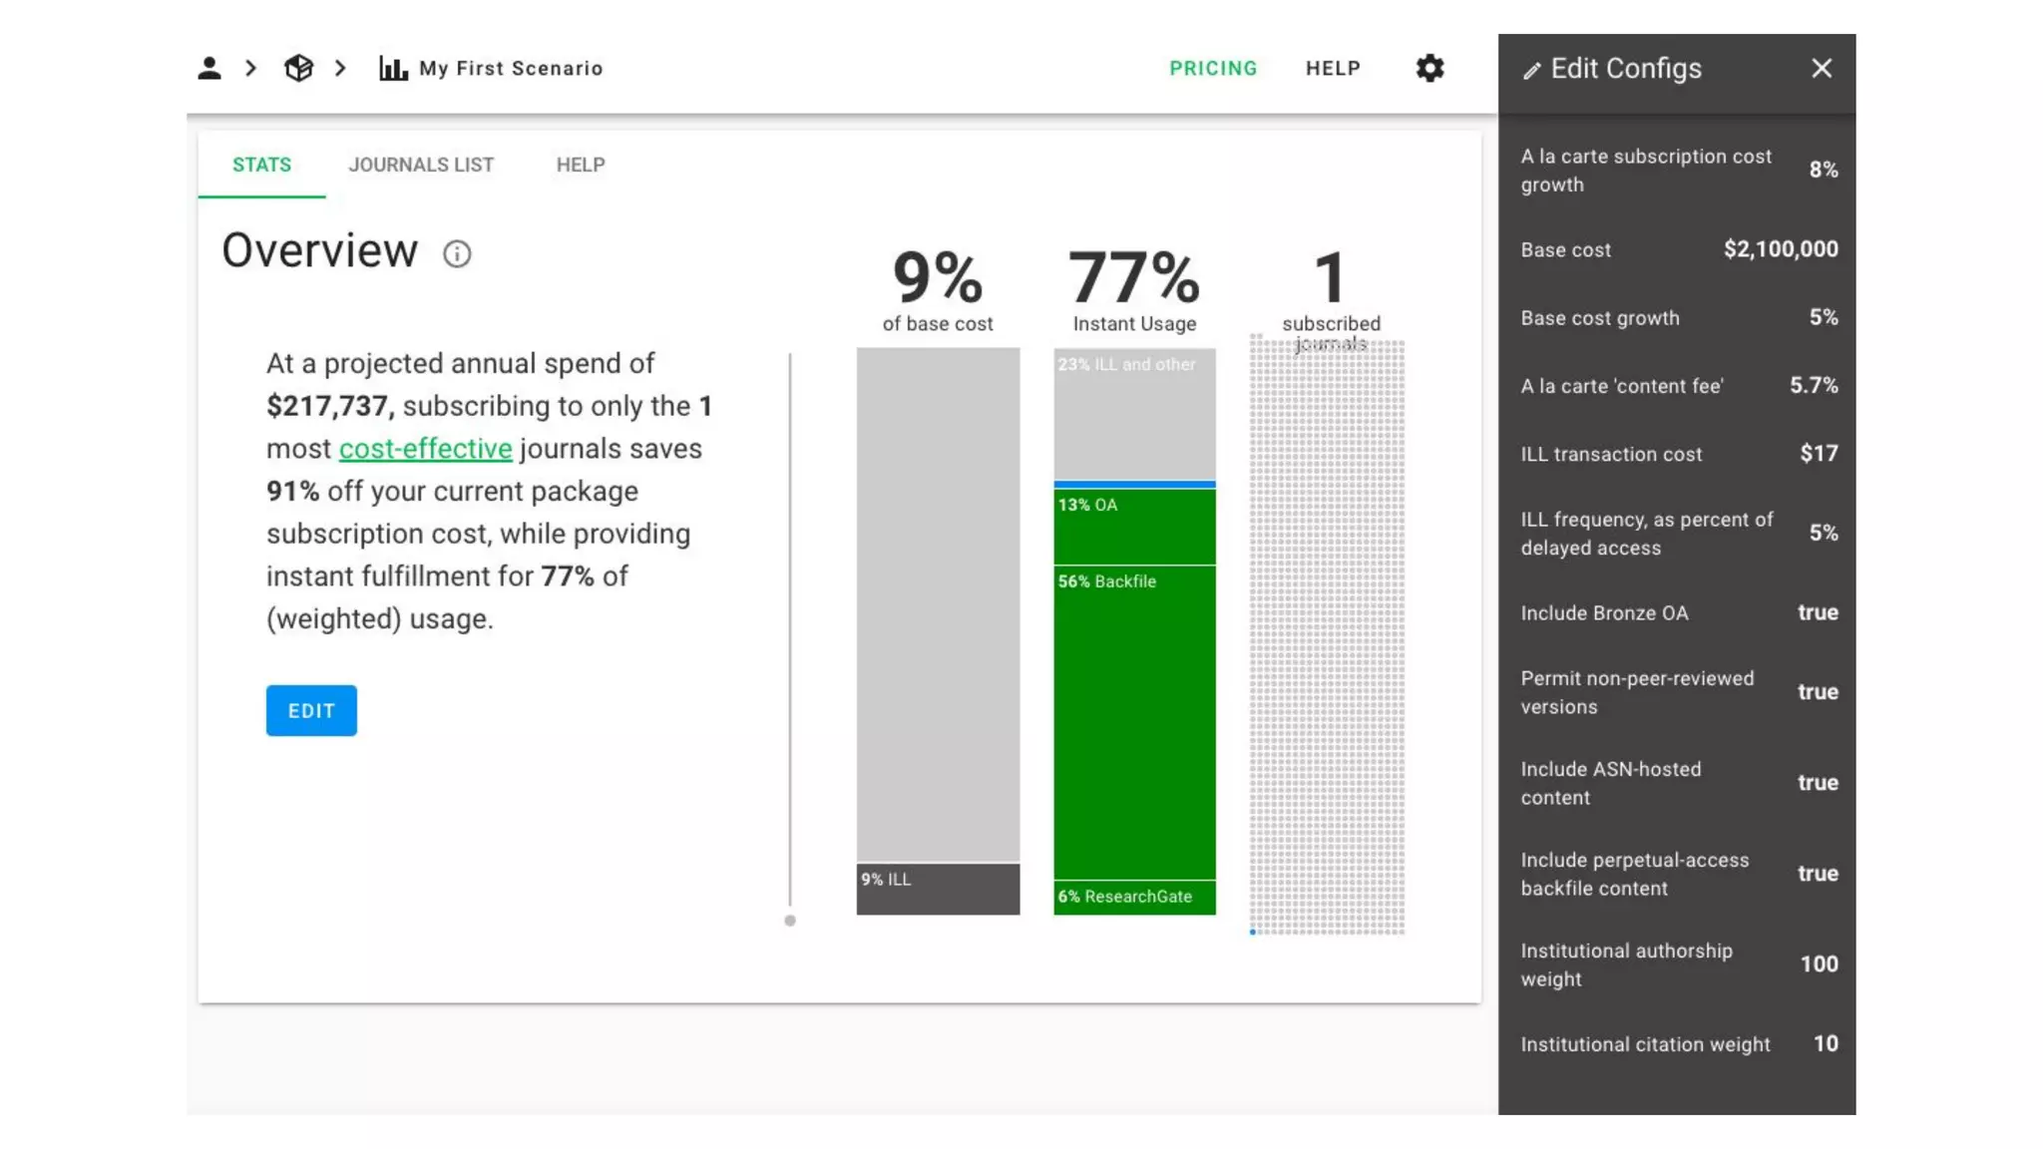Click the package cube icon in breadcrumb
2043x1149 pixels.
pyautogui.click(x=298, y=68)
